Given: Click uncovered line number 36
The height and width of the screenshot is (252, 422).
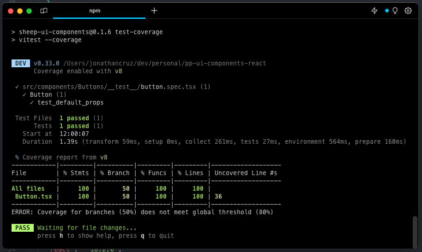Looking at the screenshot, I should tap(218, 196).
